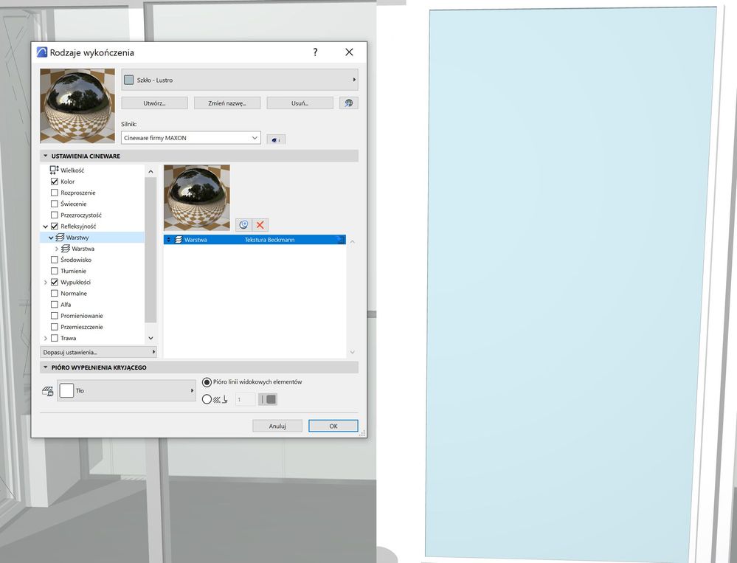Click the channel list scroll up arrow

151,171
